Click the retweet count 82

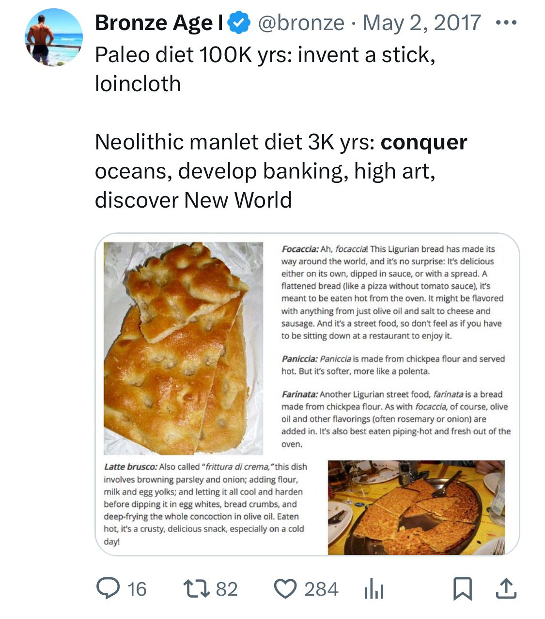pos(227,589)
